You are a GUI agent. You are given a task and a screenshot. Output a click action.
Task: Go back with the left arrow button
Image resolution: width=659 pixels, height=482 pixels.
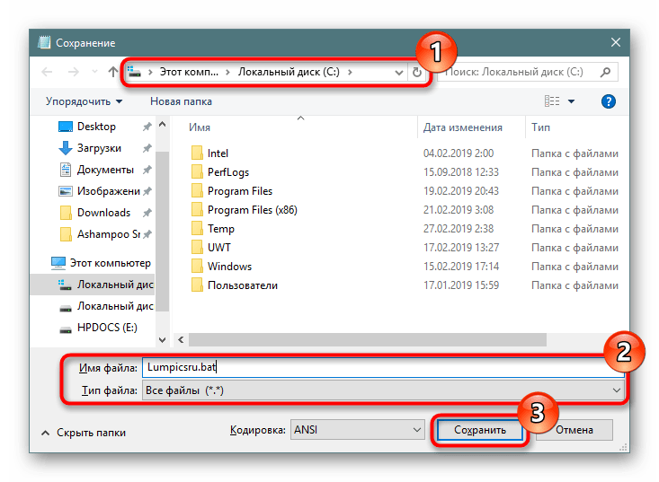[47, 72]
